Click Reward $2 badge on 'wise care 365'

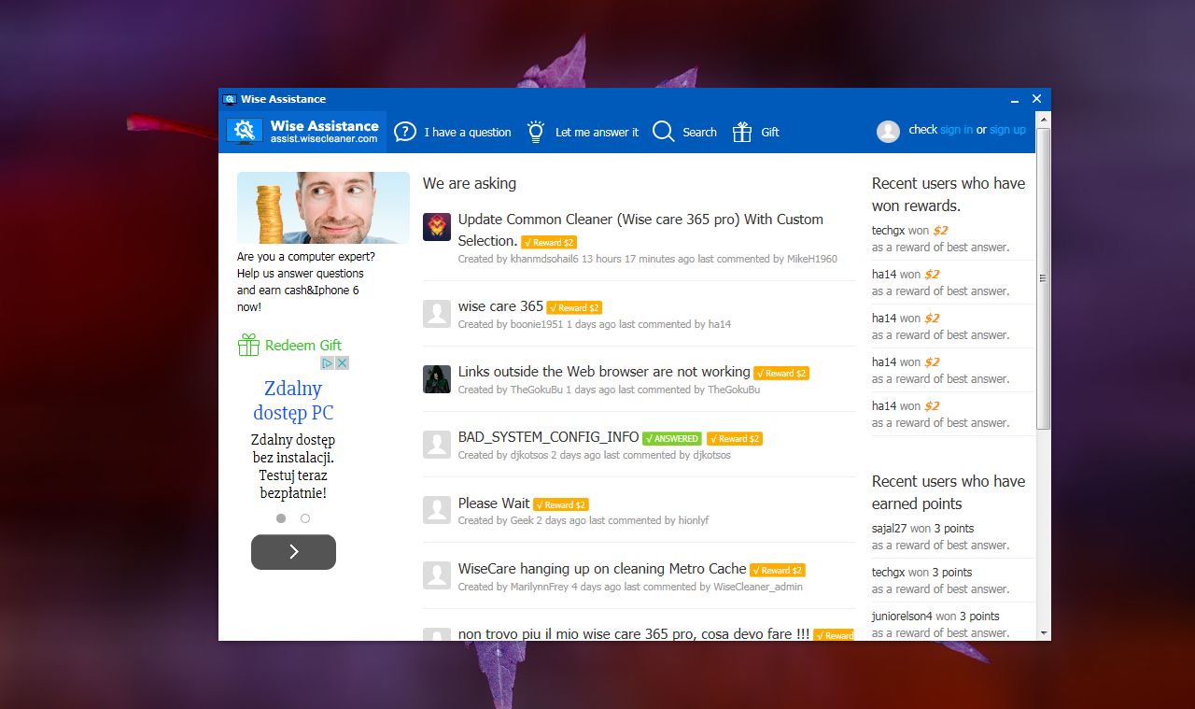tap(574, 307)
